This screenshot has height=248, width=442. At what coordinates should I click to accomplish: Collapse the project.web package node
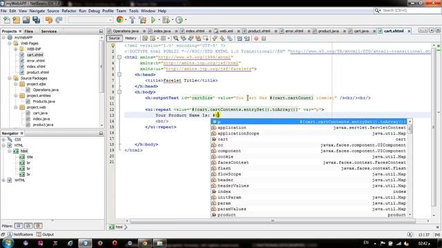(x=16, y=107)
